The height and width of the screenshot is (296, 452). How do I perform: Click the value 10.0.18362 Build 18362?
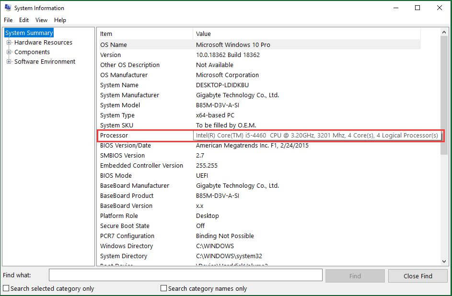228,55
